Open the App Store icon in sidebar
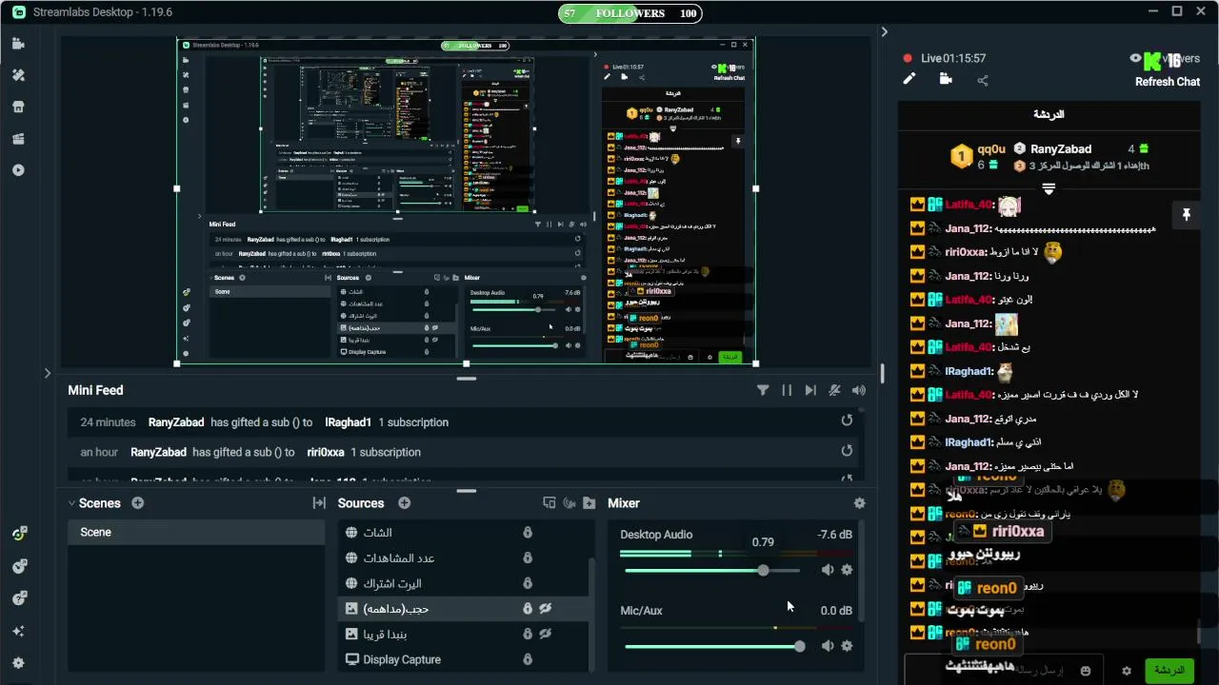 point(18,107)
